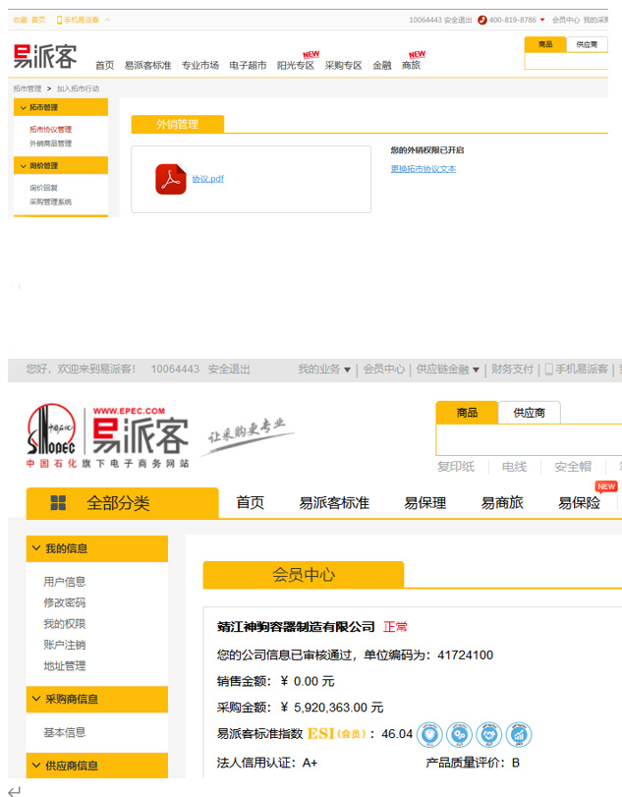Select the 供应商 search tab on 会员中心 page
622x797 pixels.
(529, 412)
